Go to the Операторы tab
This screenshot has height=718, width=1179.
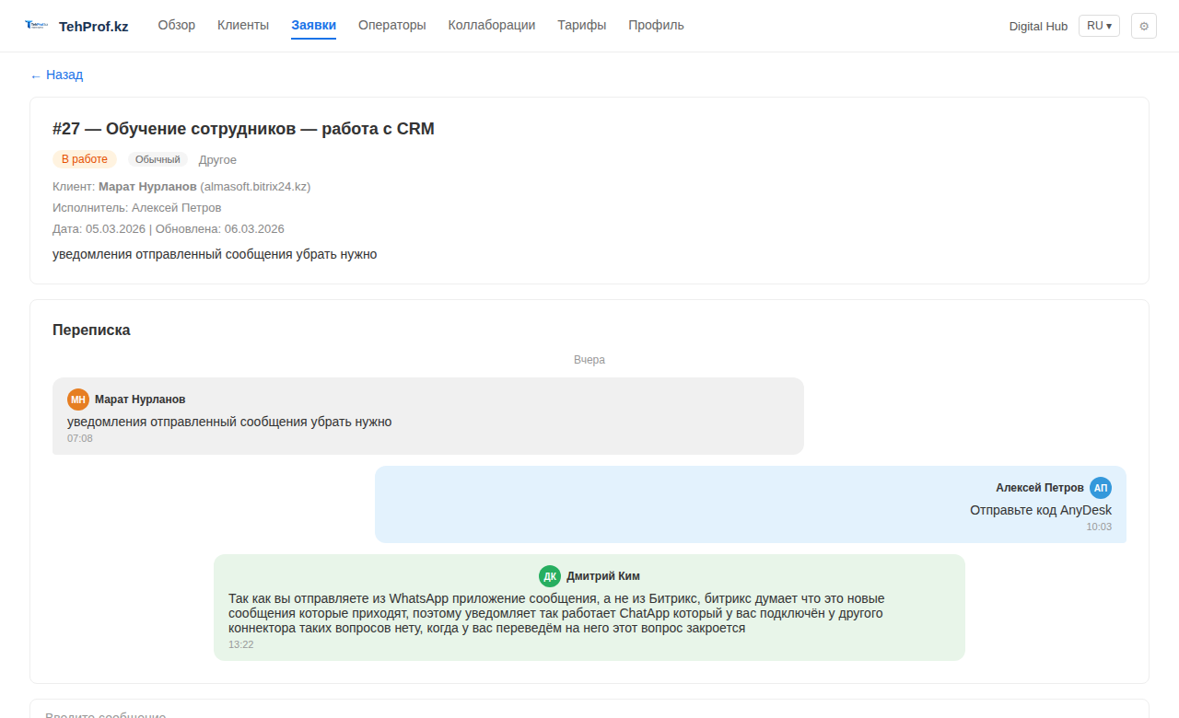tap(392, 25)
